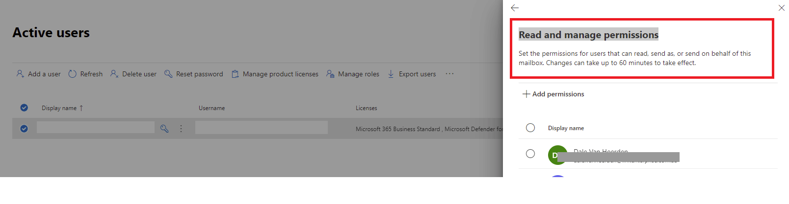
Task: Click the Delete user label
Action: click(x=139, y=74)
